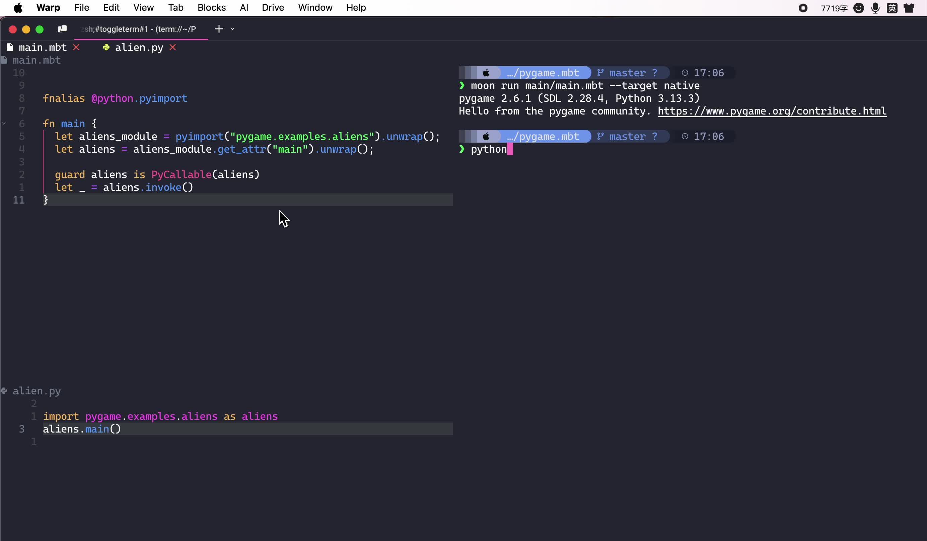
Task: Toggle the 英 input method indicator
Action: 892,8
